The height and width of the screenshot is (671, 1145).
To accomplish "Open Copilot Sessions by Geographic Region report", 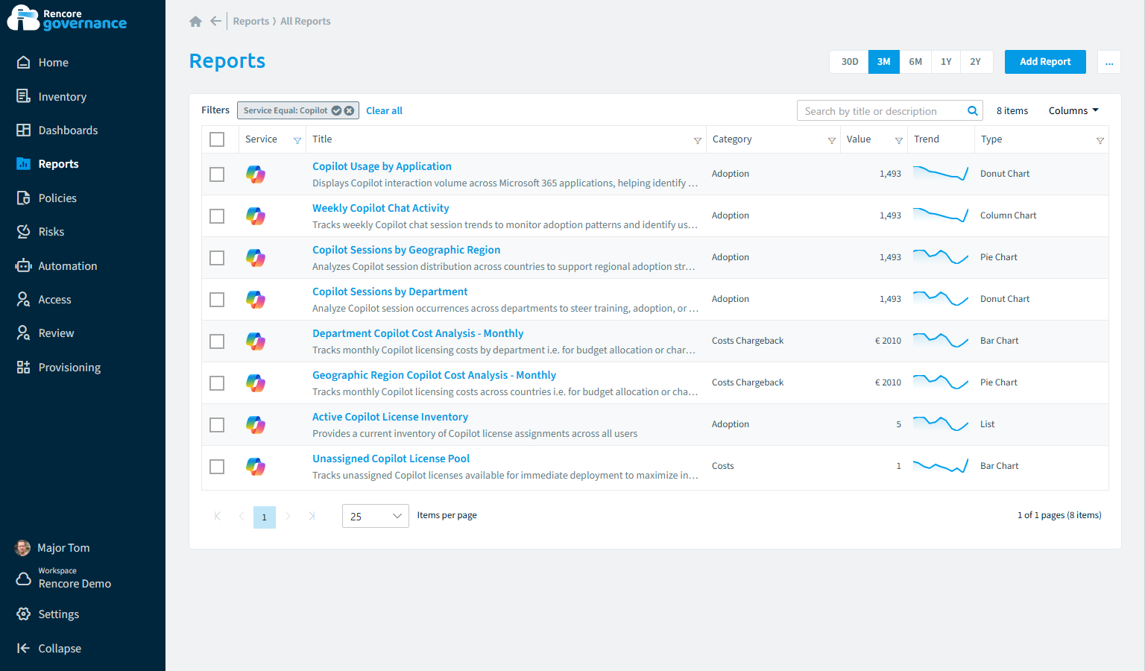I will 406,250.
